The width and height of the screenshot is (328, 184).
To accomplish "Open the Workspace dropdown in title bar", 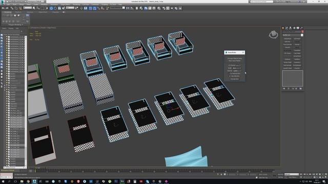I will coord(37,2).
